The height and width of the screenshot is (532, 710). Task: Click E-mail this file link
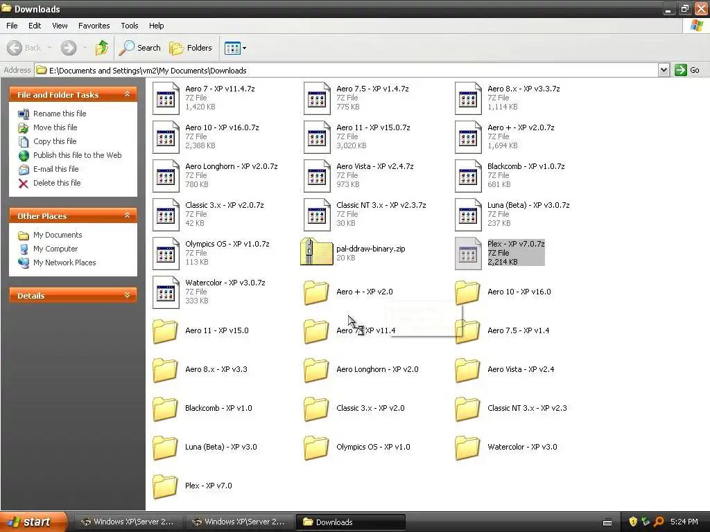pyautogui.click(x=56, y=169)
